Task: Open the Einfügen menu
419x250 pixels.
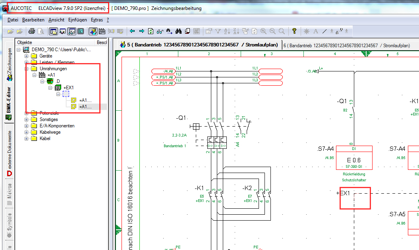Action: (x=77, y=20)
